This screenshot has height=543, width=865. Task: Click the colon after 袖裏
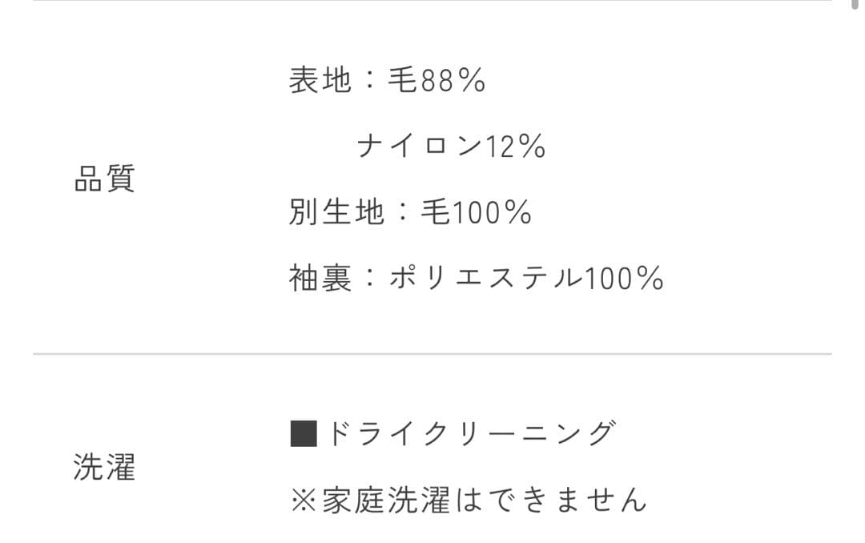pyautogui.click(x=370, y=279)
